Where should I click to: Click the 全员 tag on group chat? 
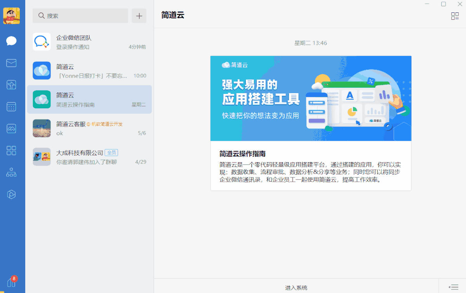(x=111, y=153)
